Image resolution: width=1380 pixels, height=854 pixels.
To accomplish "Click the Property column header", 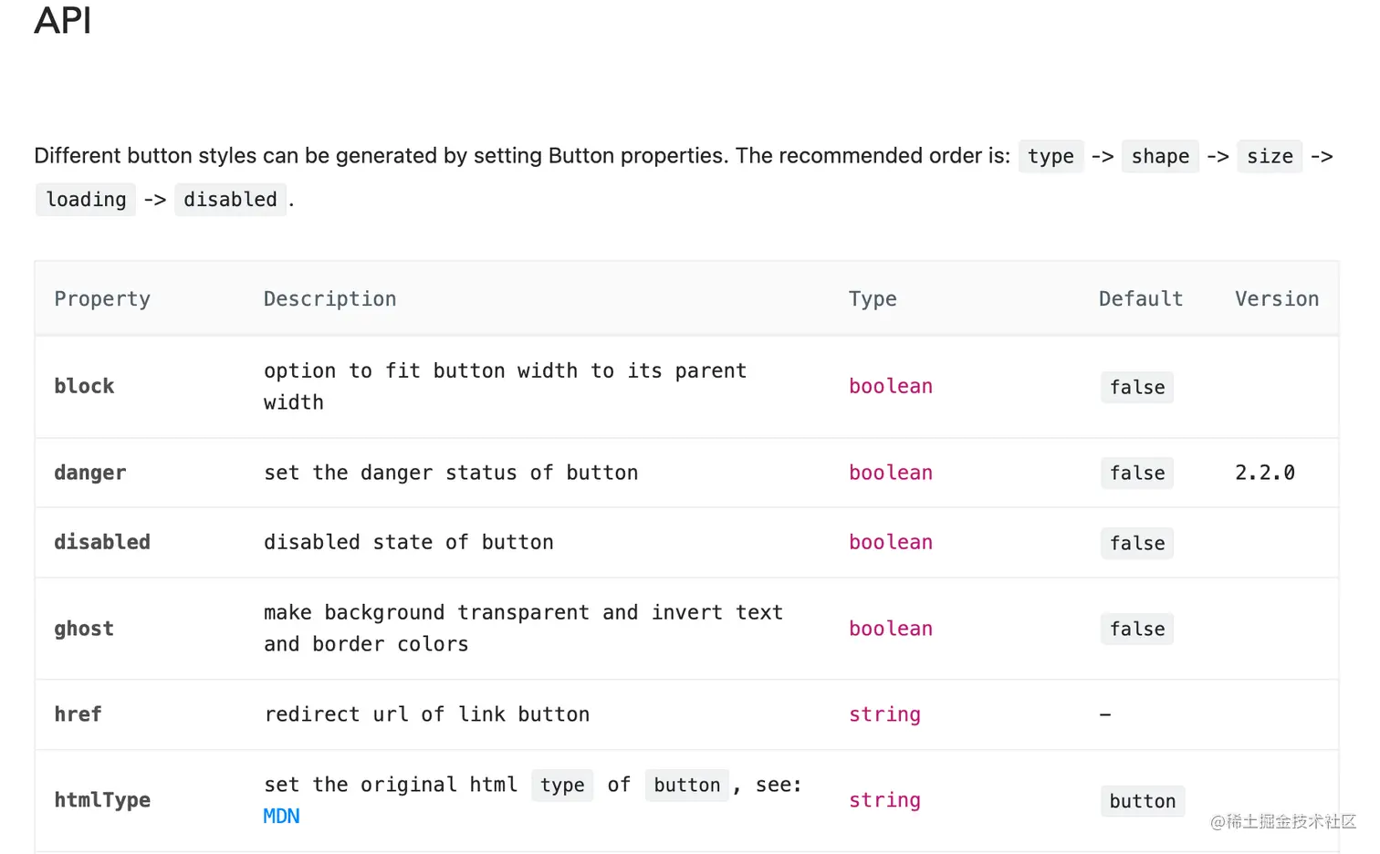I will click(x=102, y=299).
